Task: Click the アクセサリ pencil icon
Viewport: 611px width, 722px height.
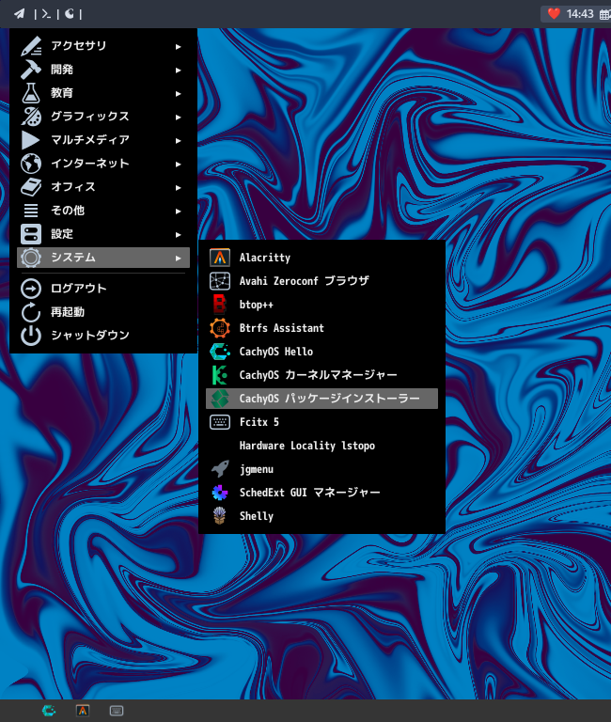Action: coord(31,46)
